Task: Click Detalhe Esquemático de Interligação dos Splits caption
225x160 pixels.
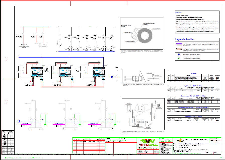Action: pyautogui.click(x=143, y=132)
